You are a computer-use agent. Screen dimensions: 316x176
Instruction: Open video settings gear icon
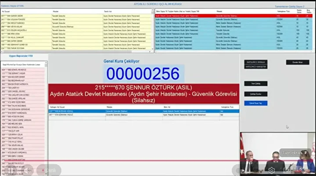272,169
